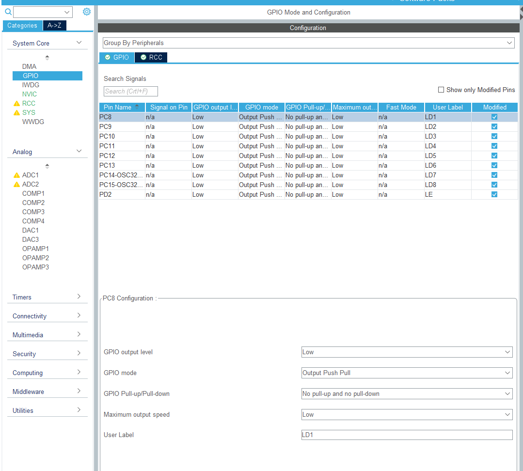
Task: Click the LD5 user label cell
Action: pos(447,156)
